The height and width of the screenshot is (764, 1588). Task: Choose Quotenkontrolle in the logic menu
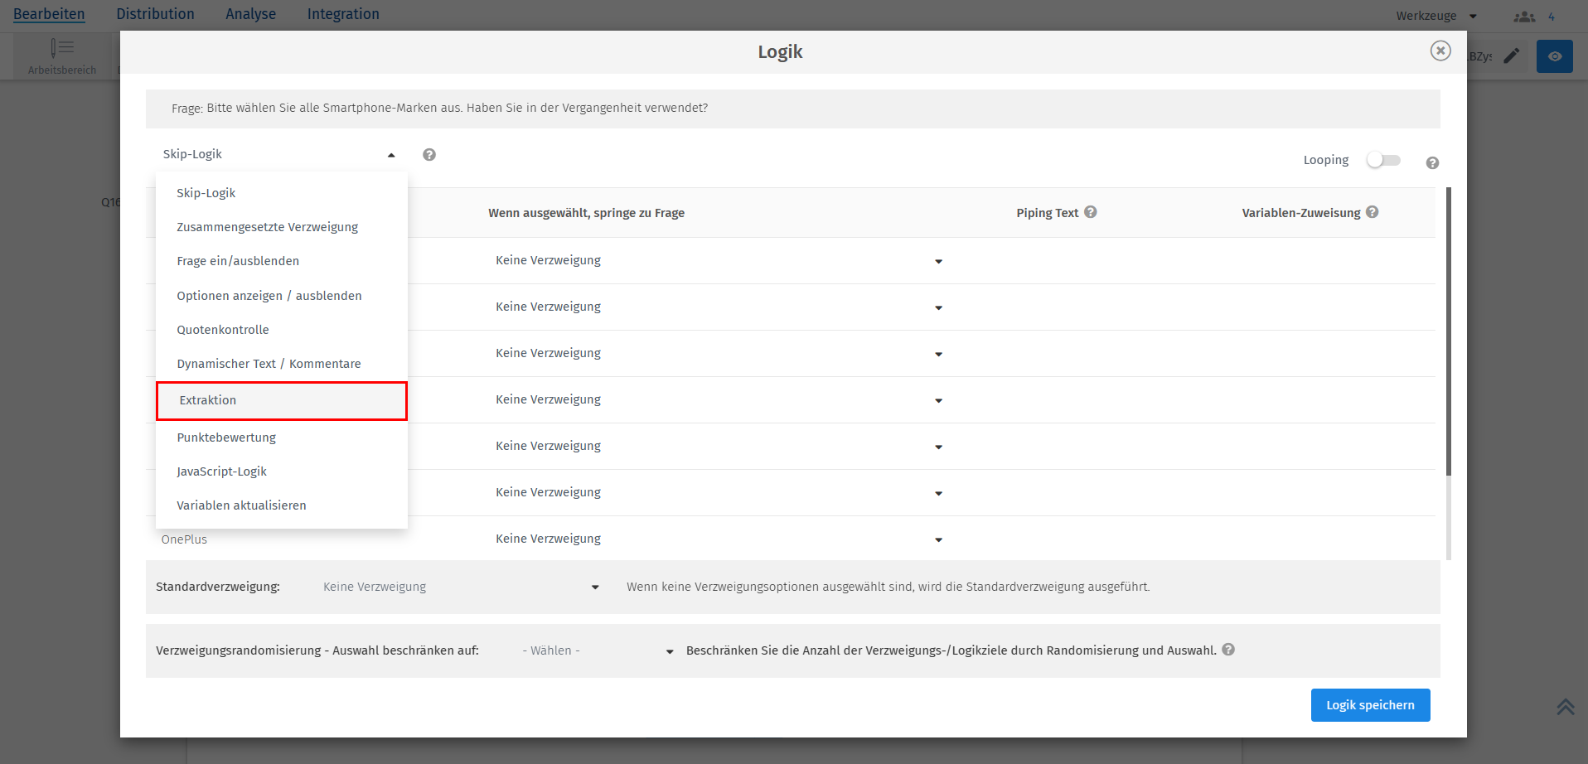click(x=223, y=330)
